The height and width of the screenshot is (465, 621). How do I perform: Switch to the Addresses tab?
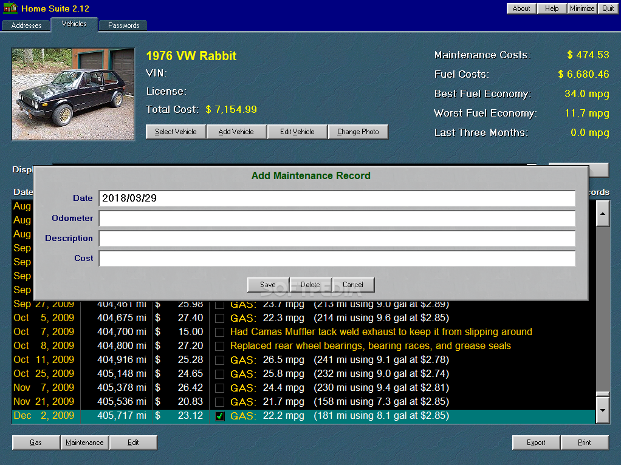click(26, 25)
